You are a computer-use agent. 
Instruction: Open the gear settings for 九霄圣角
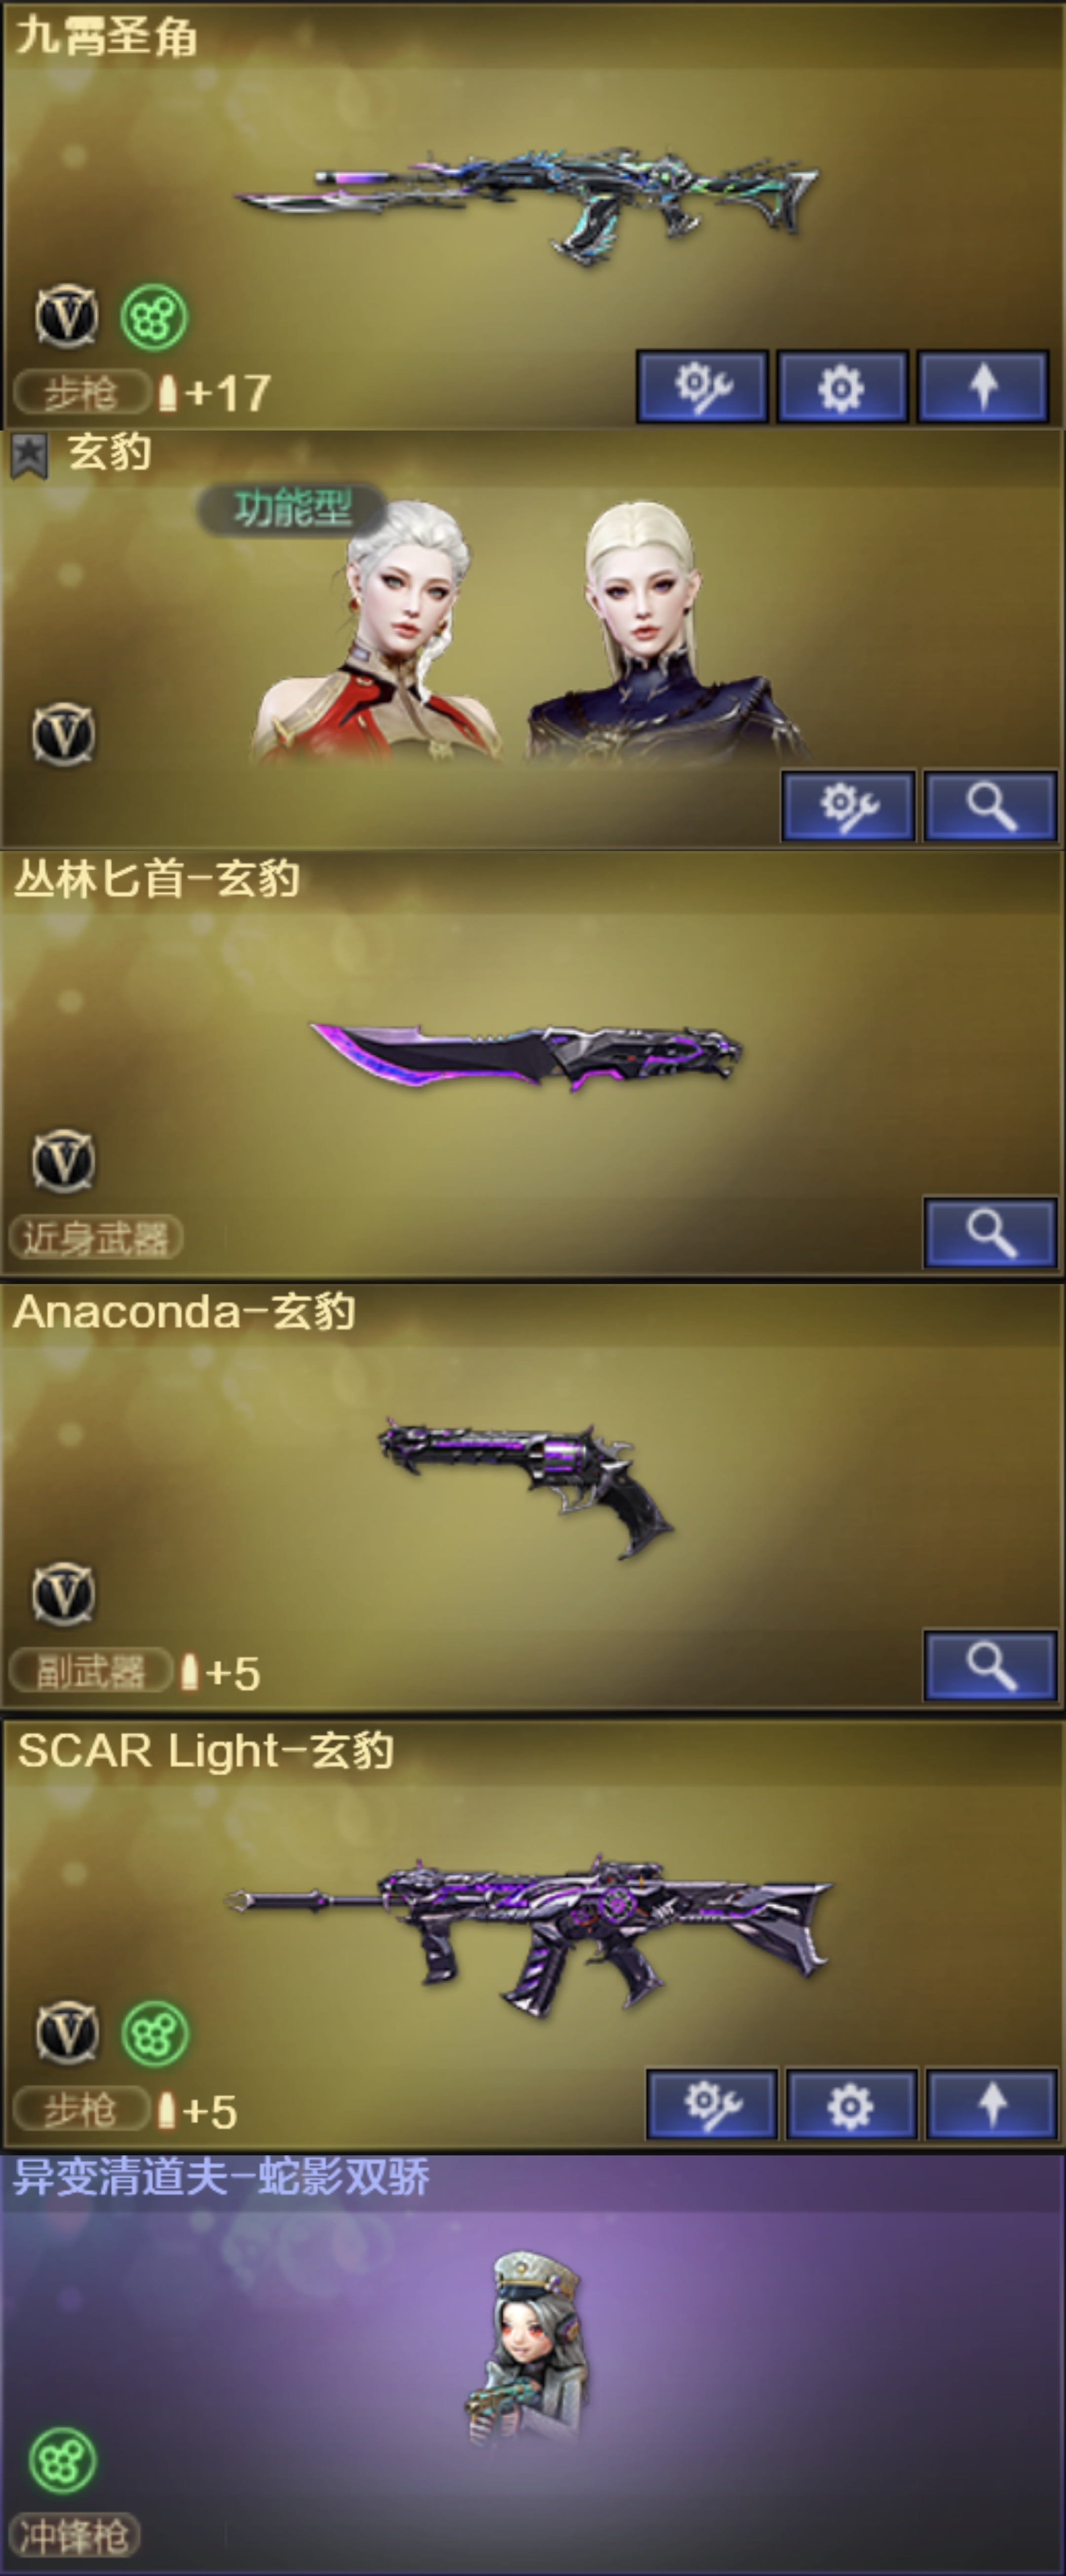click(x=842, y=386)
